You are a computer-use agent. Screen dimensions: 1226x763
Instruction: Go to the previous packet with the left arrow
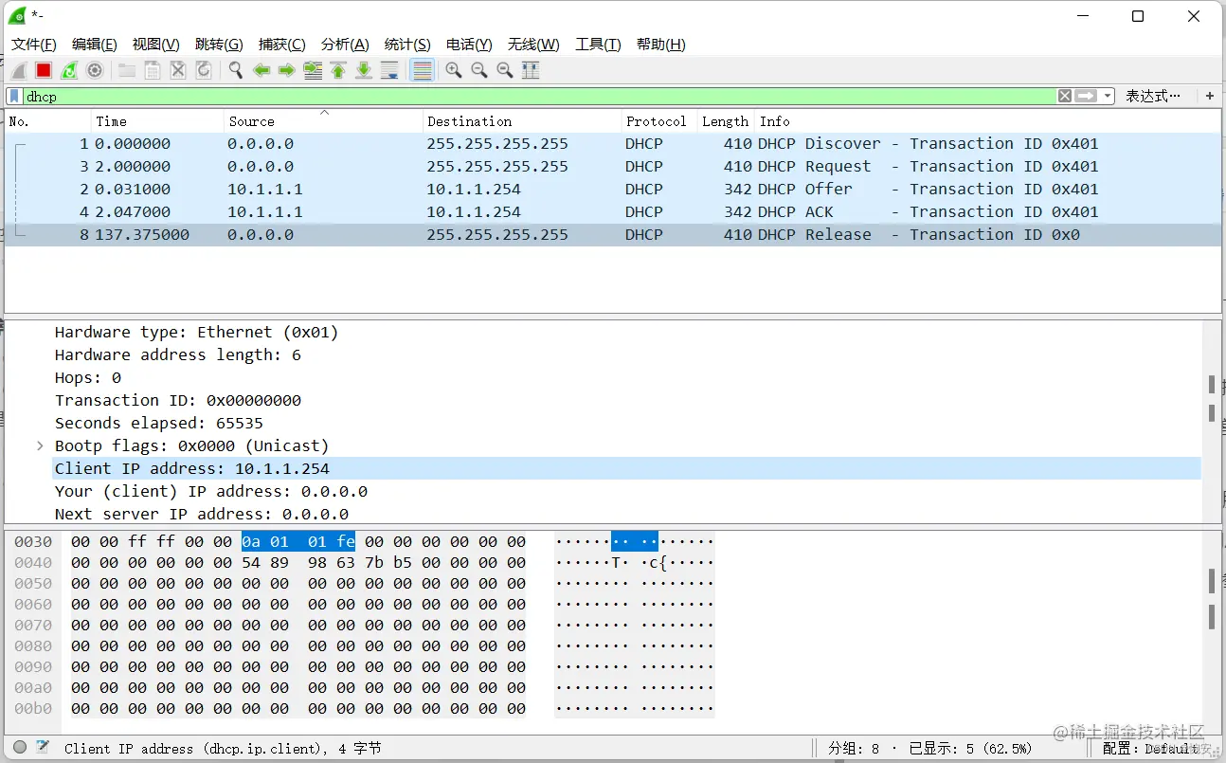(x=261, y=70)
